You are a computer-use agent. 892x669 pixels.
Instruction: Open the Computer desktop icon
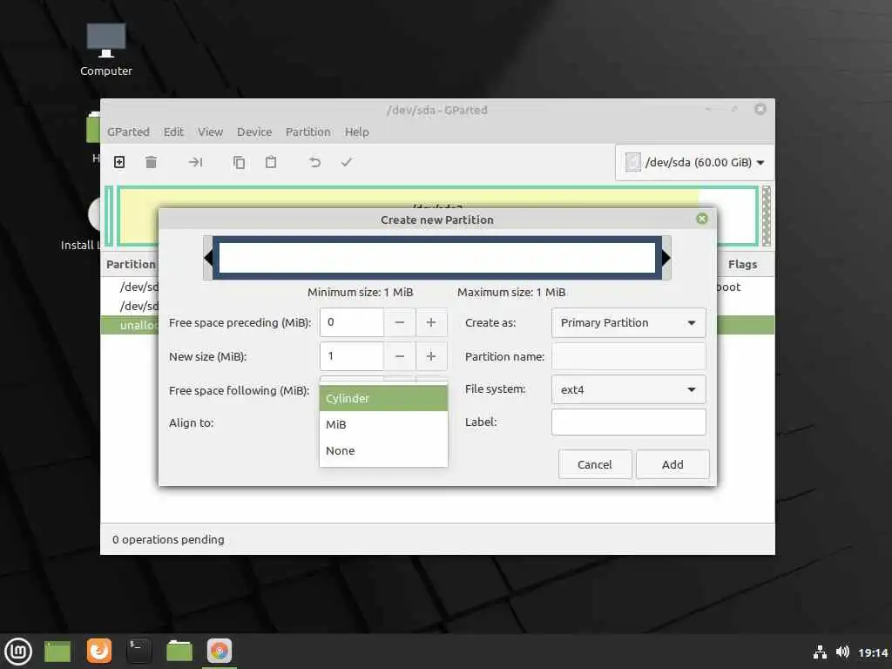coord(105,50)
